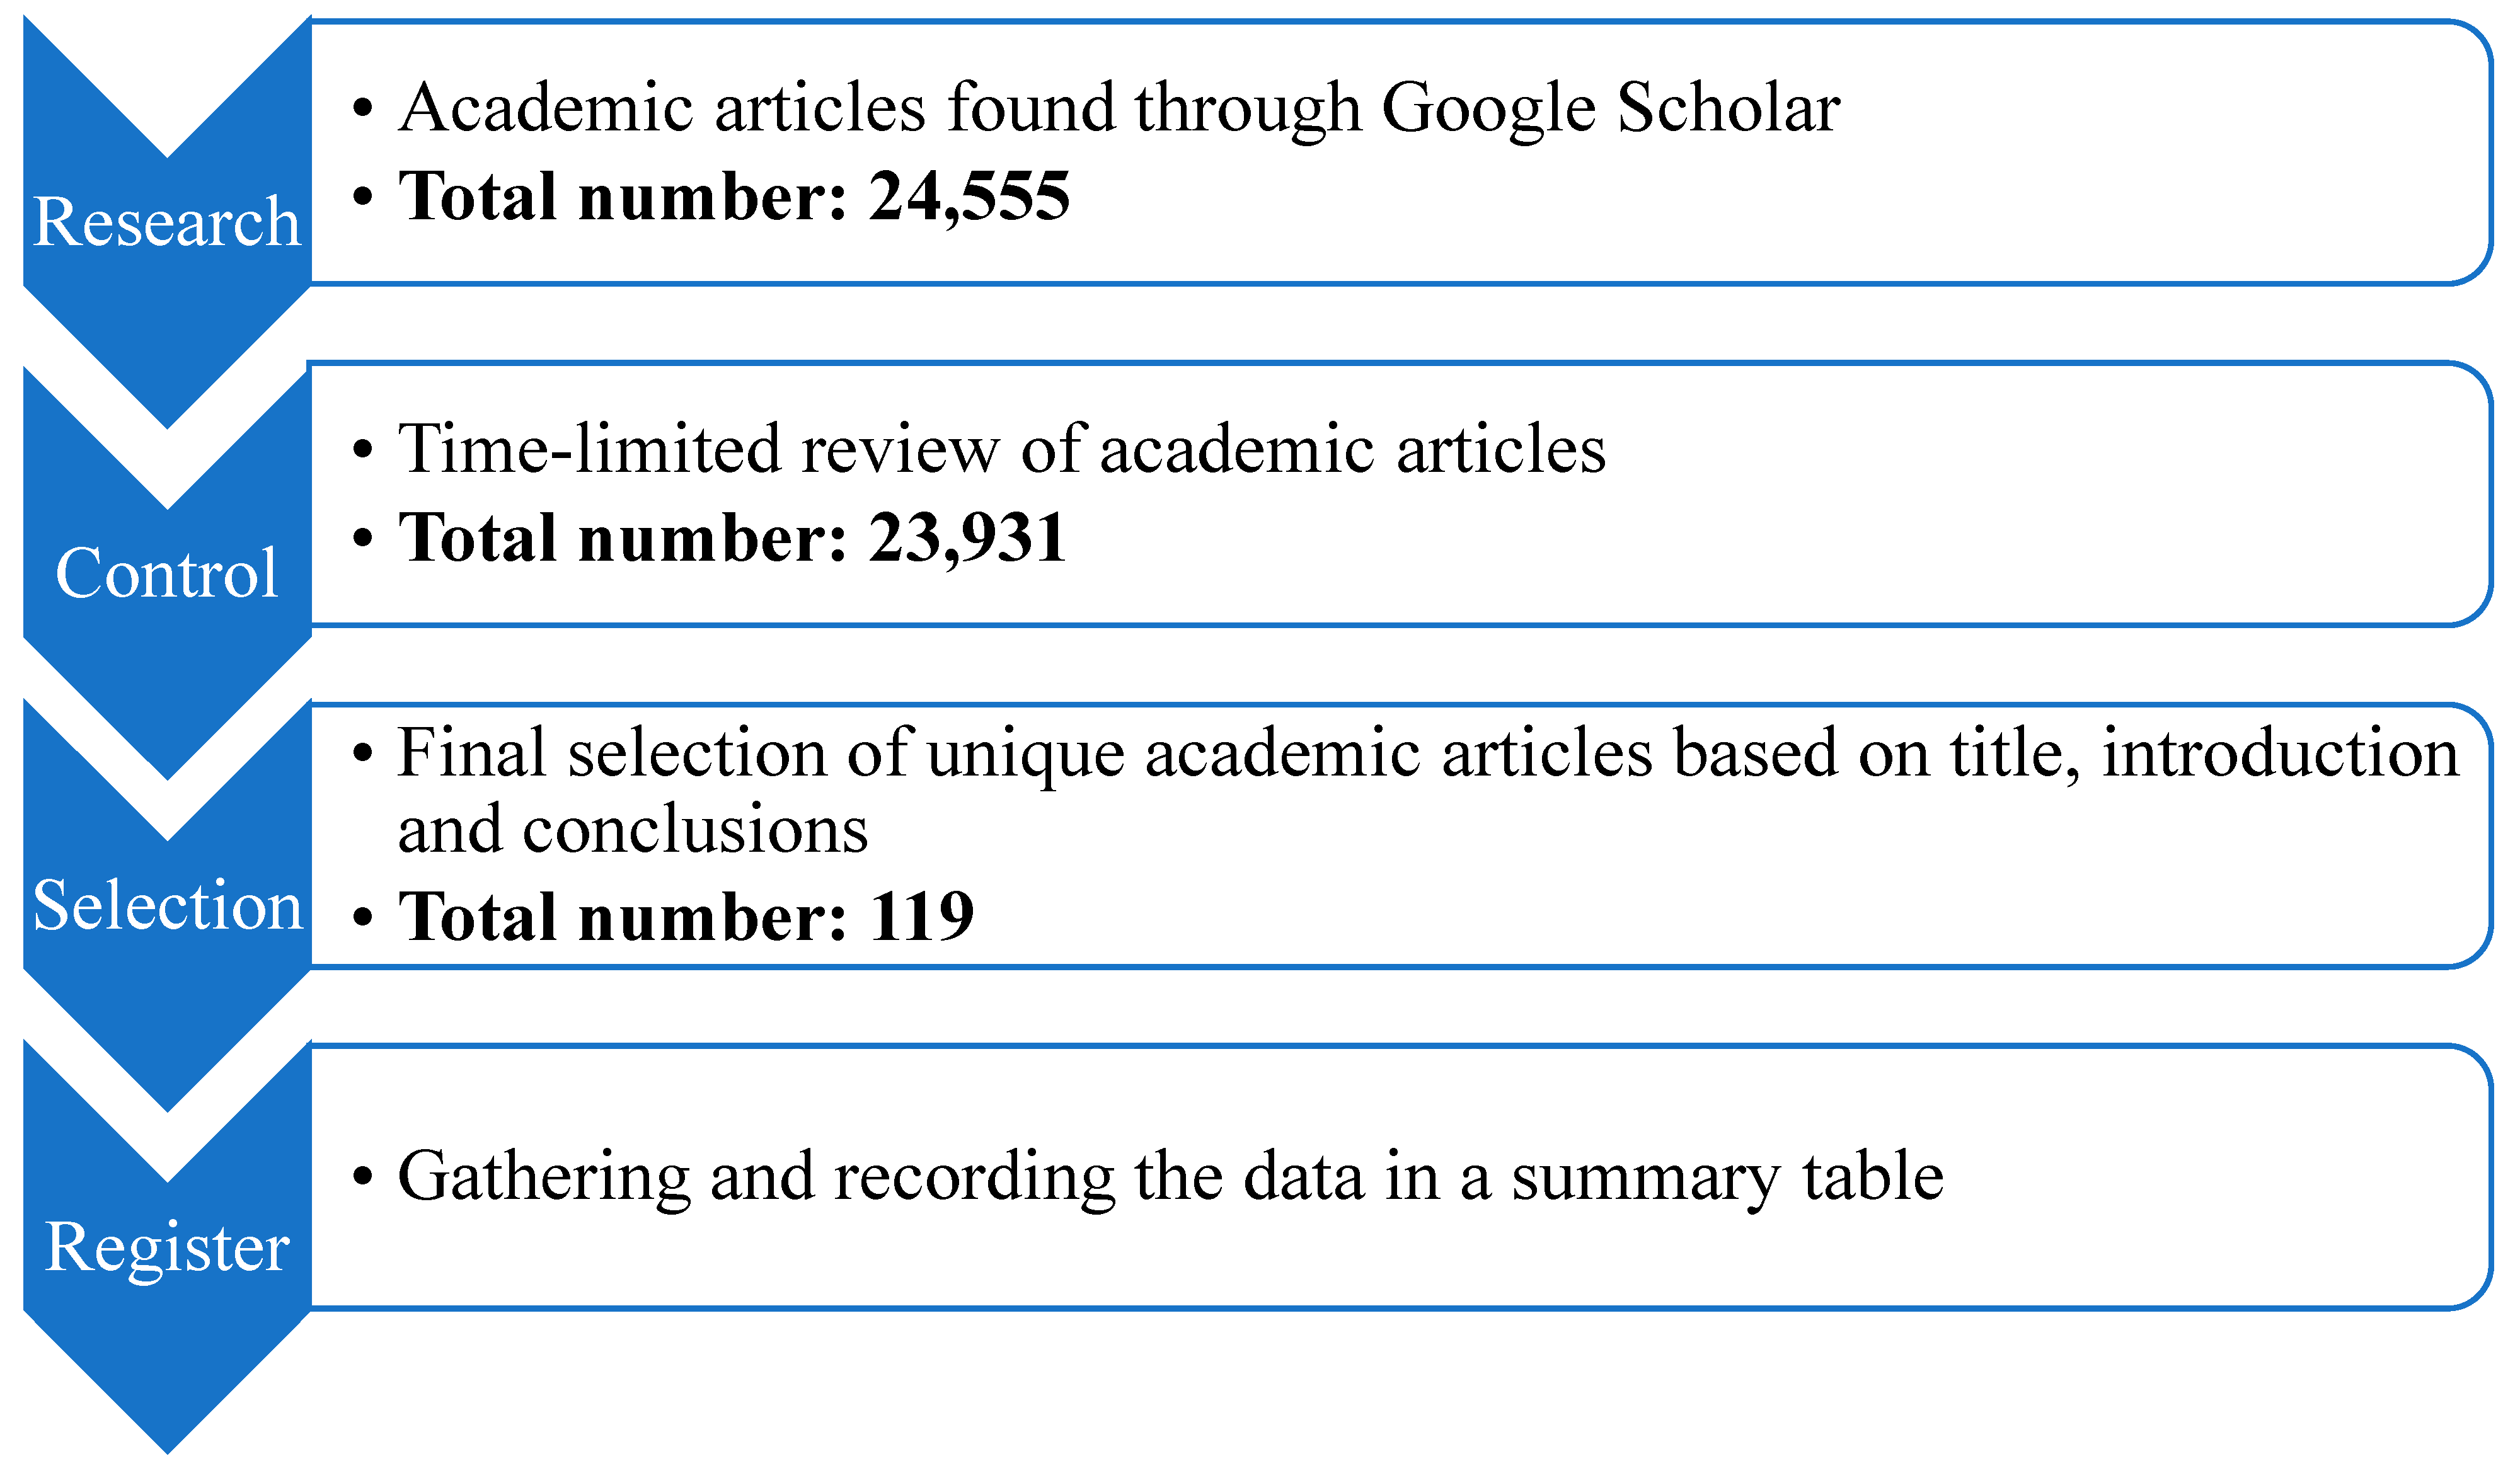The image size is (2520, 1478).
Task: Click the words "and conclusions"
Action: pyautogui.click(x=633, y=830)
